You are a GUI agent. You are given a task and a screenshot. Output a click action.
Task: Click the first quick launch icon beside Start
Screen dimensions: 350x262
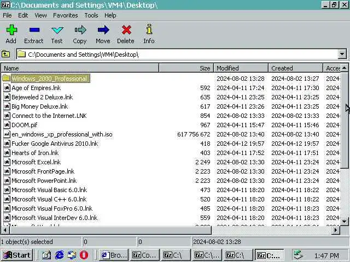click(46, 255)
